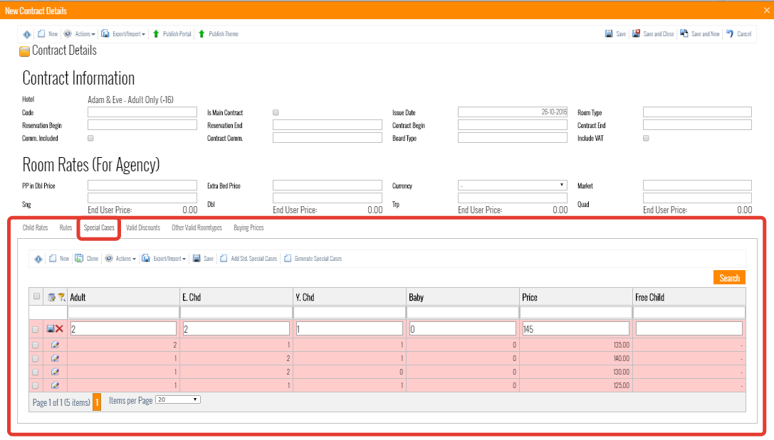The height and width of the screenshot is (440, 774).
Task: Save special cases using the grid toolbar Save icon
Action: click(197, 259)
